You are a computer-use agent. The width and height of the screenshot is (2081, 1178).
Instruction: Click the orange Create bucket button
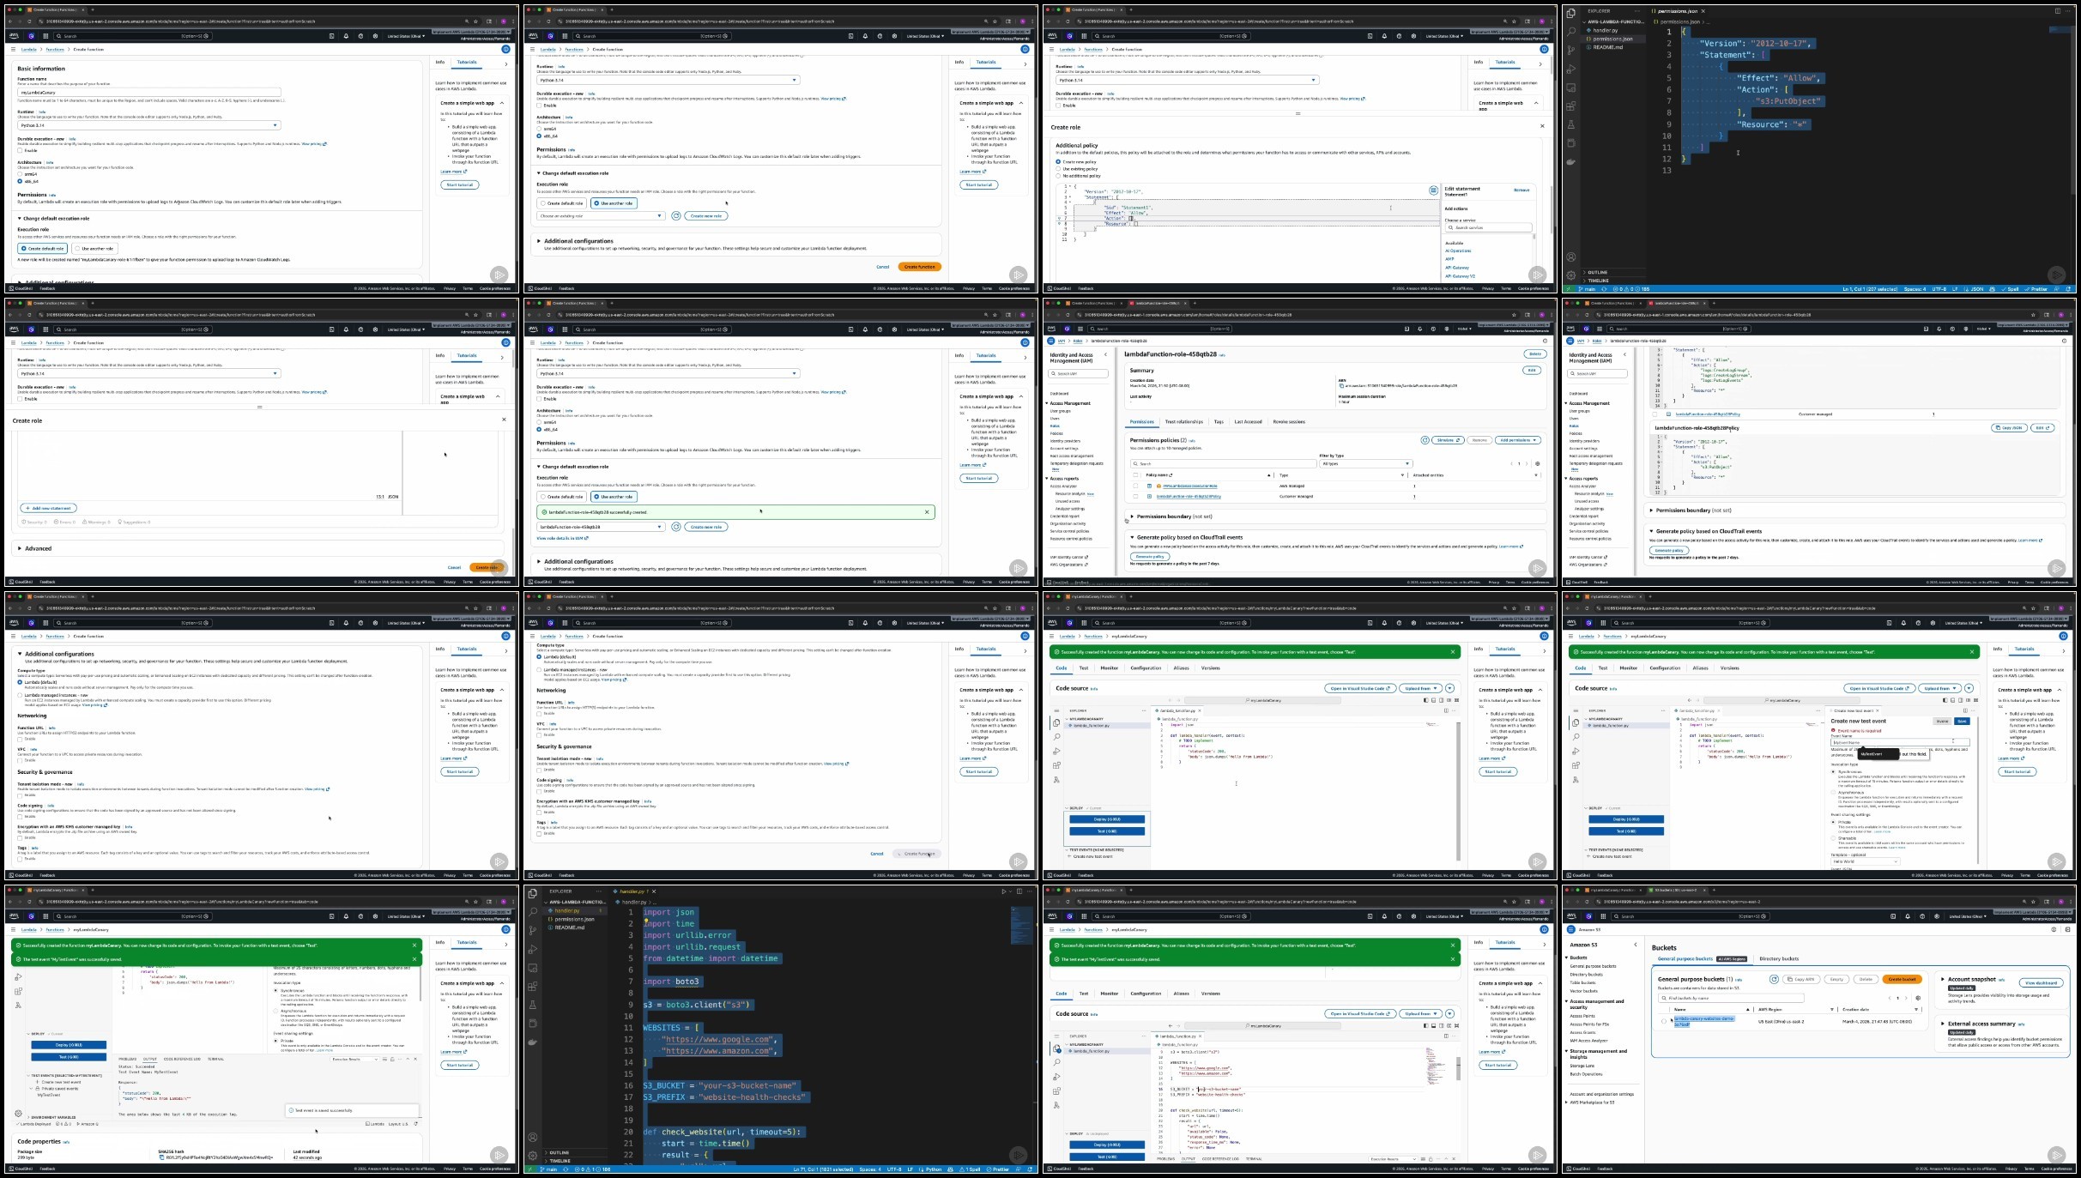tap(1902, 979)
